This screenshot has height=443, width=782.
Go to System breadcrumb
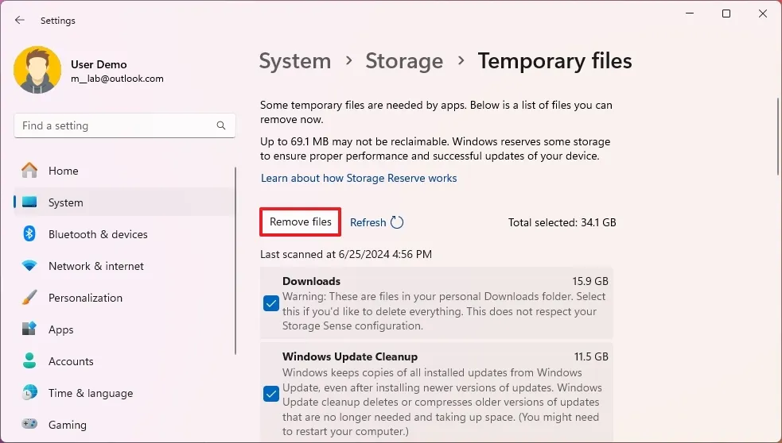pos(295,61)
